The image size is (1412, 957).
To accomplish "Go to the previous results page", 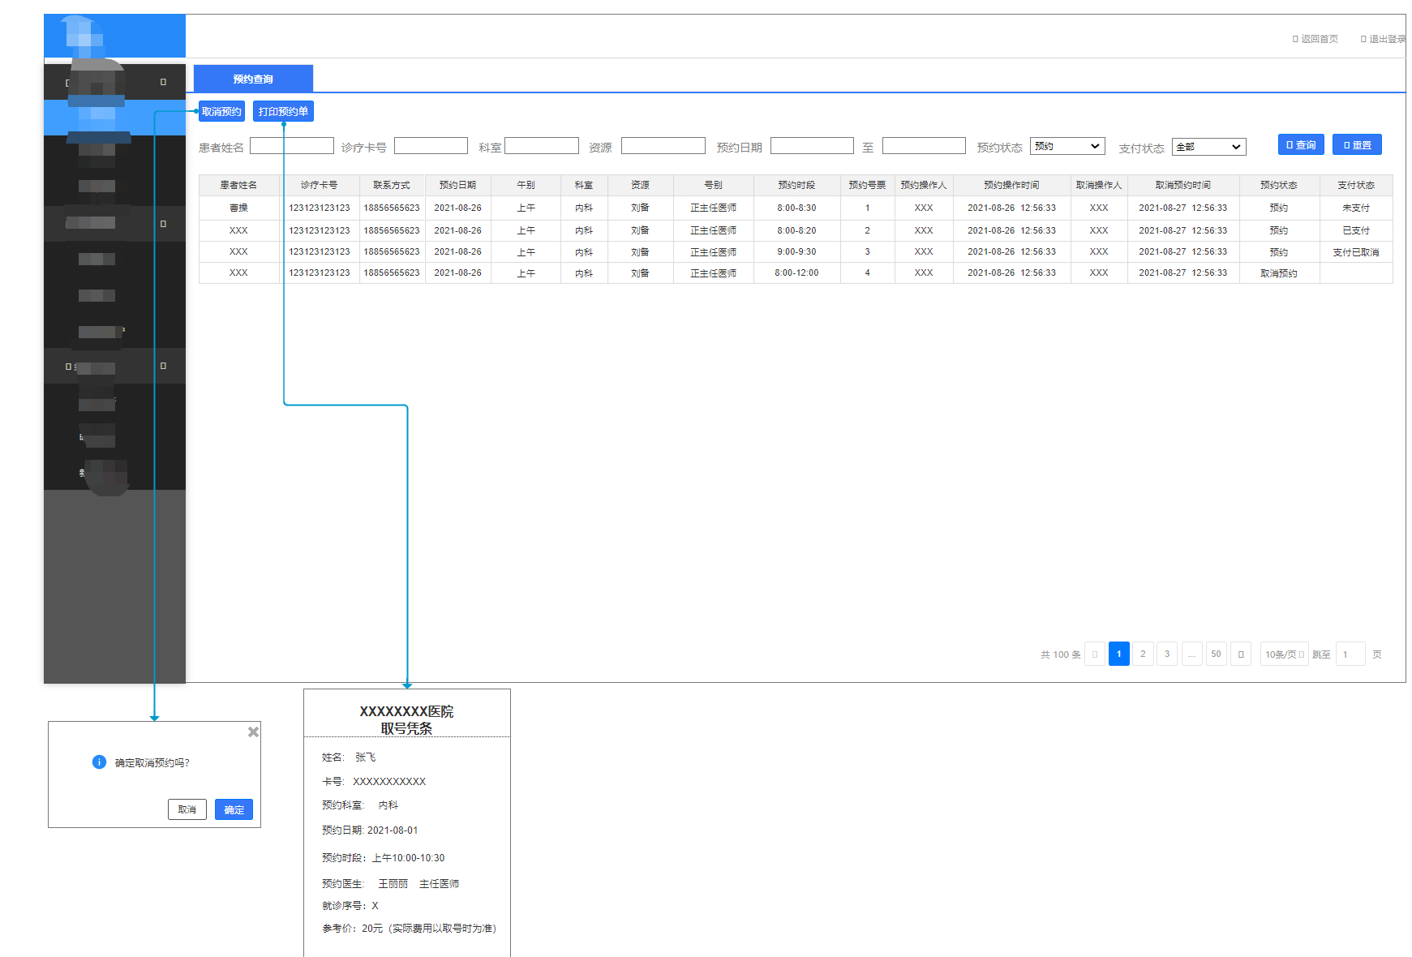I will (1094, 654).
